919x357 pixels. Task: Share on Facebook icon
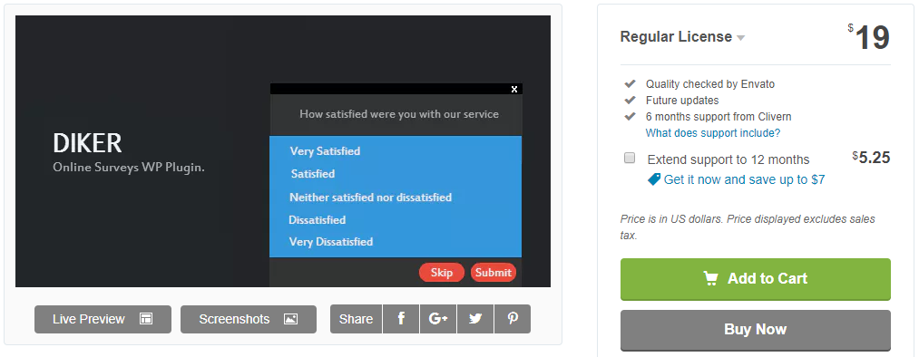[401, 319]
